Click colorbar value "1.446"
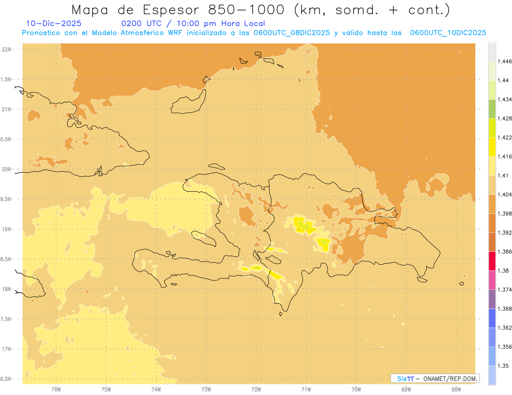The height and width of the screenshot is (395, 512). tap(505, 61)
